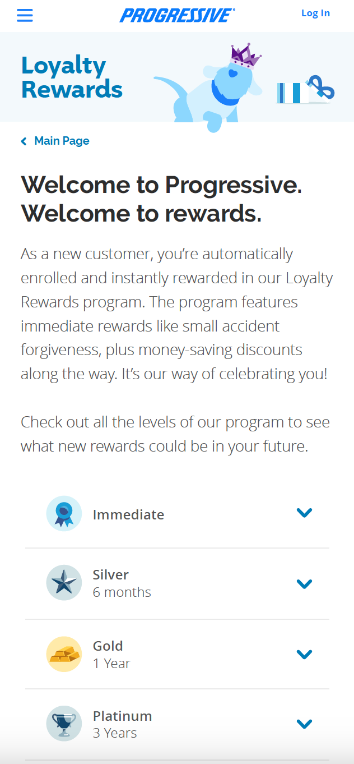
Task: Expand the Silver level chevron
Action: click(x=304, y=584)
